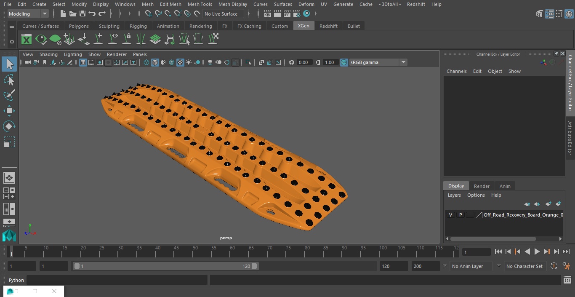Image resolution: width=575 pixels, height=297 pixels.
Task: Open the Mesh Tools menu
Action: pyautogui.click(x=200, y=4)
